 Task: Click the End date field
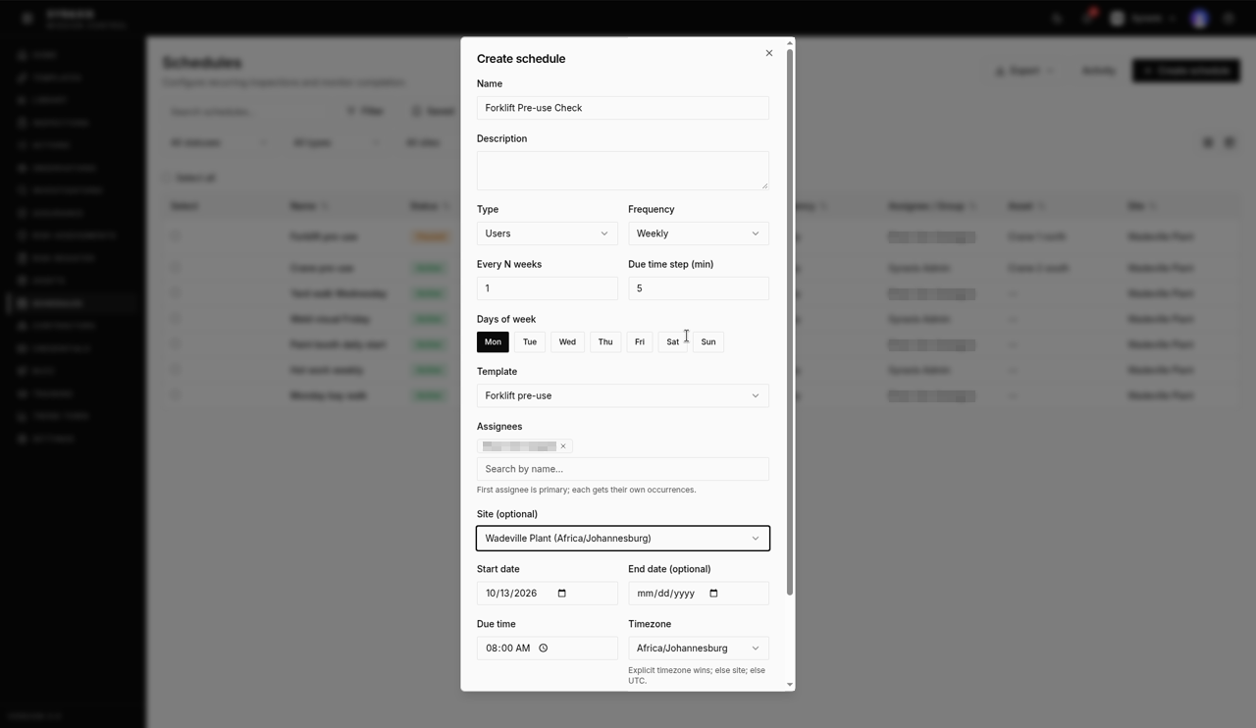coord(699,594)
